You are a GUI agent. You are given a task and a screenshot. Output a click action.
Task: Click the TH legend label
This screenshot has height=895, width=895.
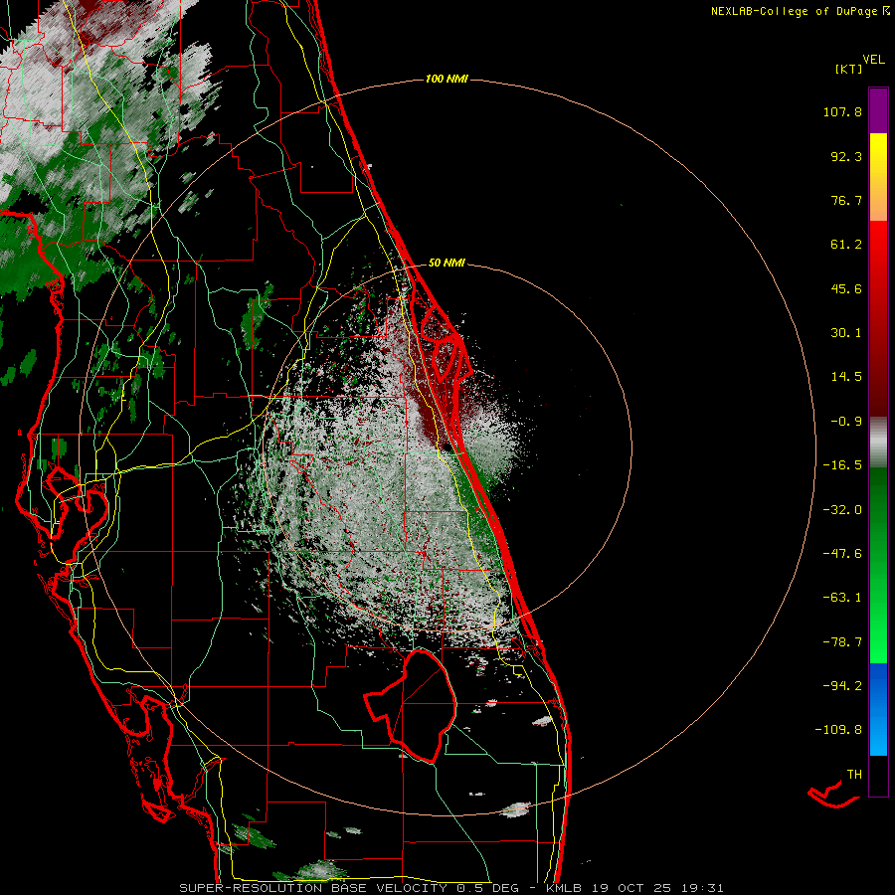pyautogui.click(x=854, y=775)
